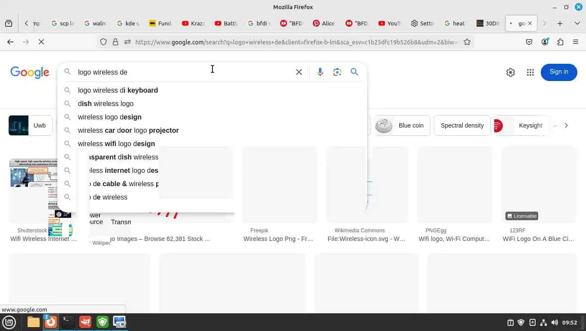Switch to the 'kde' Google tab
Screen dimensions: 586x331
[x=128, y=24]
